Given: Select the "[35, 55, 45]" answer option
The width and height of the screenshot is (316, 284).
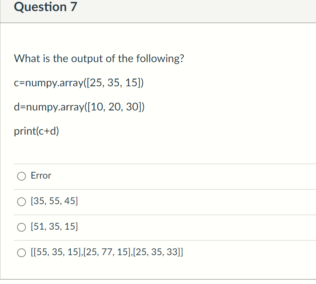Looking at the screenshot, I should tap(21, 201).
